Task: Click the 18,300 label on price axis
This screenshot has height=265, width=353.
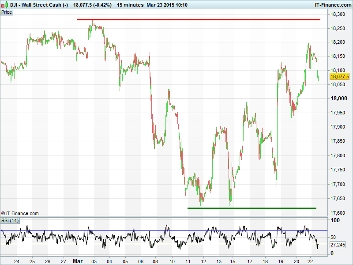Action: 339,15
